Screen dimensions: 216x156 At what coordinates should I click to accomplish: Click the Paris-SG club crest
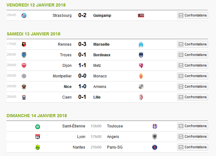(155, 147)
